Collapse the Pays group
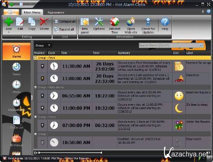The width and height of the screenshot is (213, 162). tap(35, 58)
